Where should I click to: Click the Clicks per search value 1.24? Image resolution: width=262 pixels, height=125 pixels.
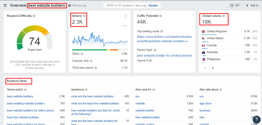coord(125,68)
